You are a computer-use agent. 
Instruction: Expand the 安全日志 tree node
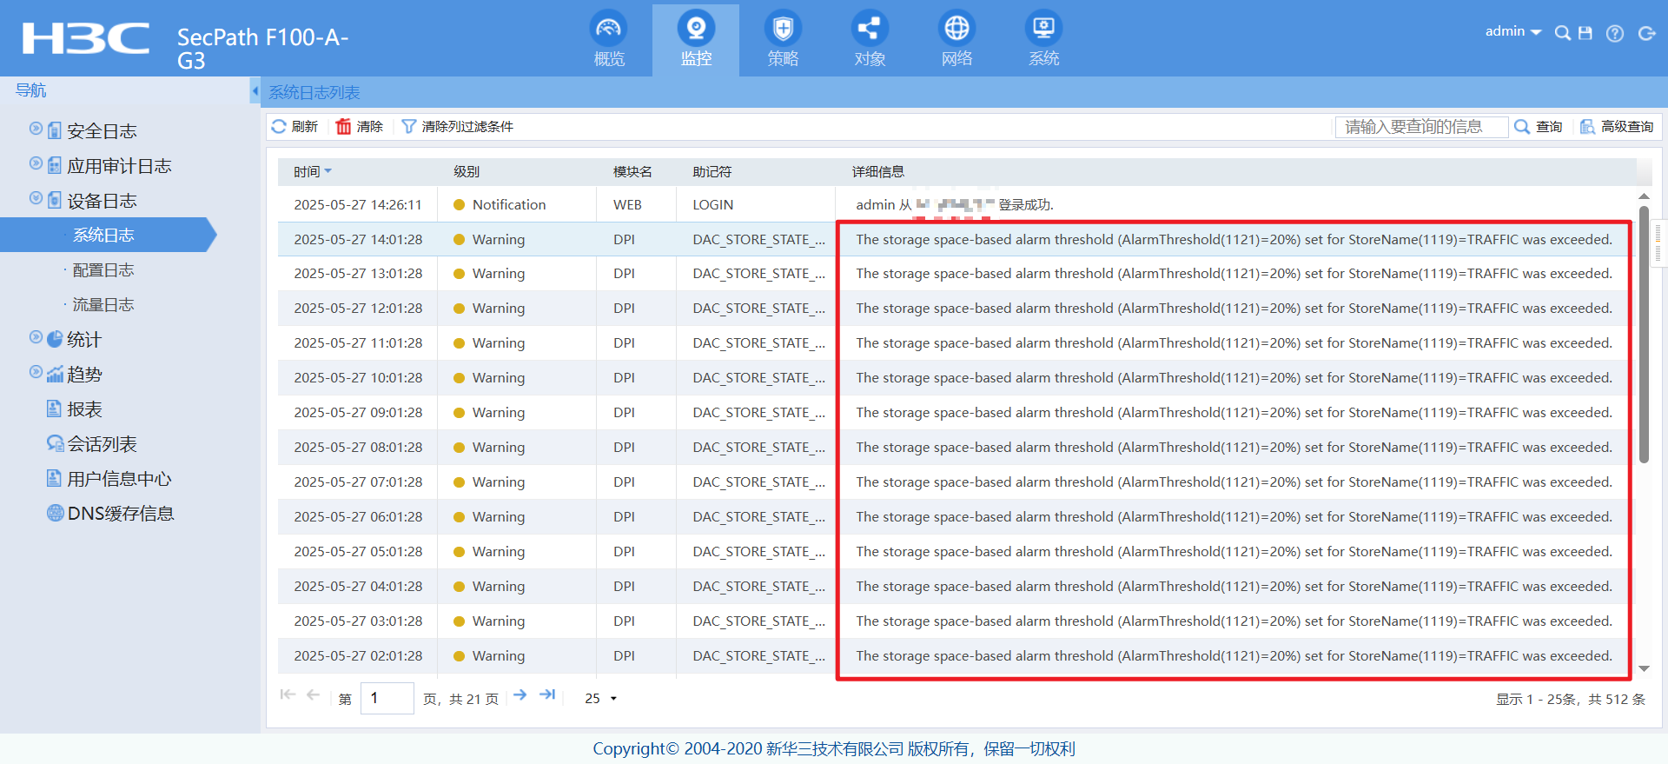(36, 129)
